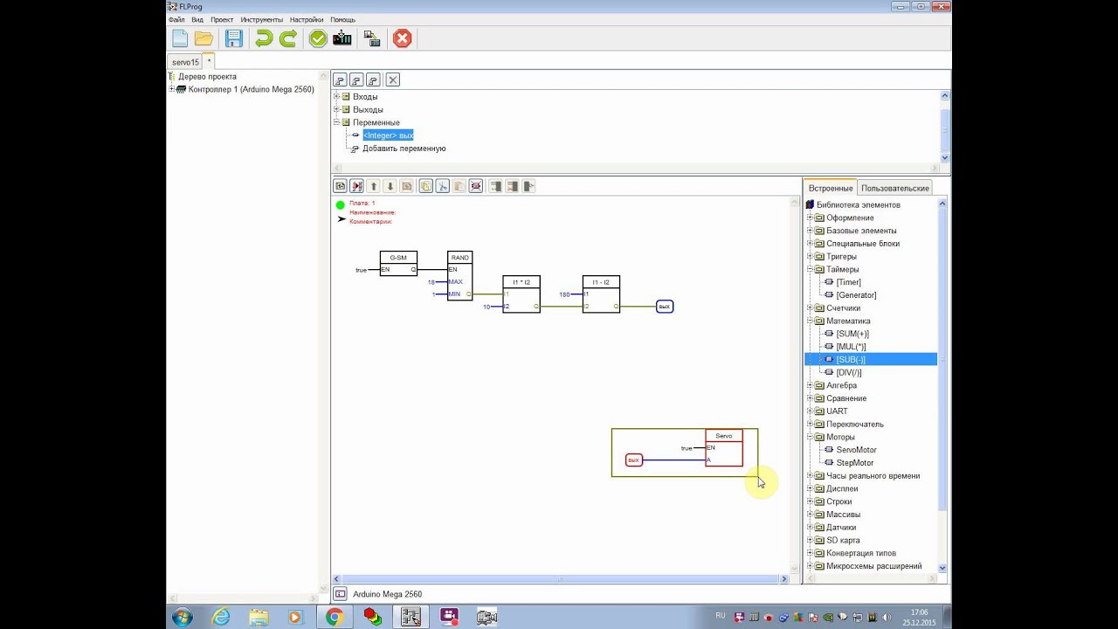Viewport: 1118px width, 629px height.
Task: Open the Инструменты menu
Action: 262,19
